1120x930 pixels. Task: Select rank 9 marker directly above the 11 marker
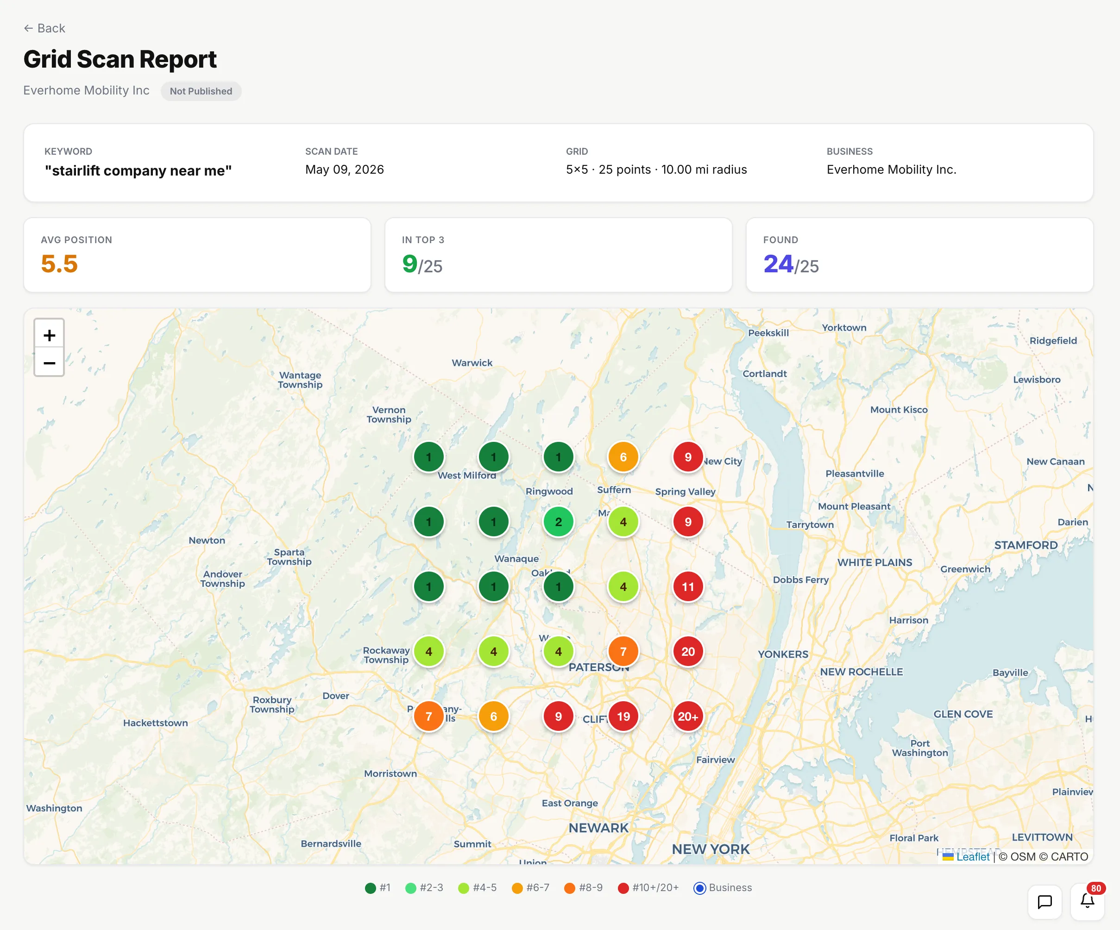coord(688,522)
